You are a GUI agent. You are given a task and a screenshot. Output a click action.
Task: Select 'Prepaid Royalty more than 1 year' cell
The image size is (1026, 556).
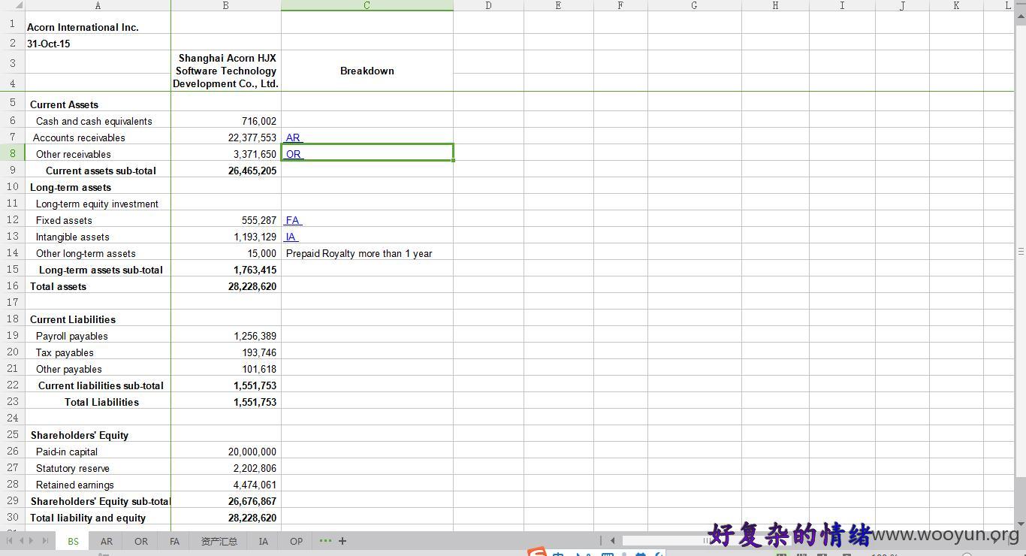367,253
